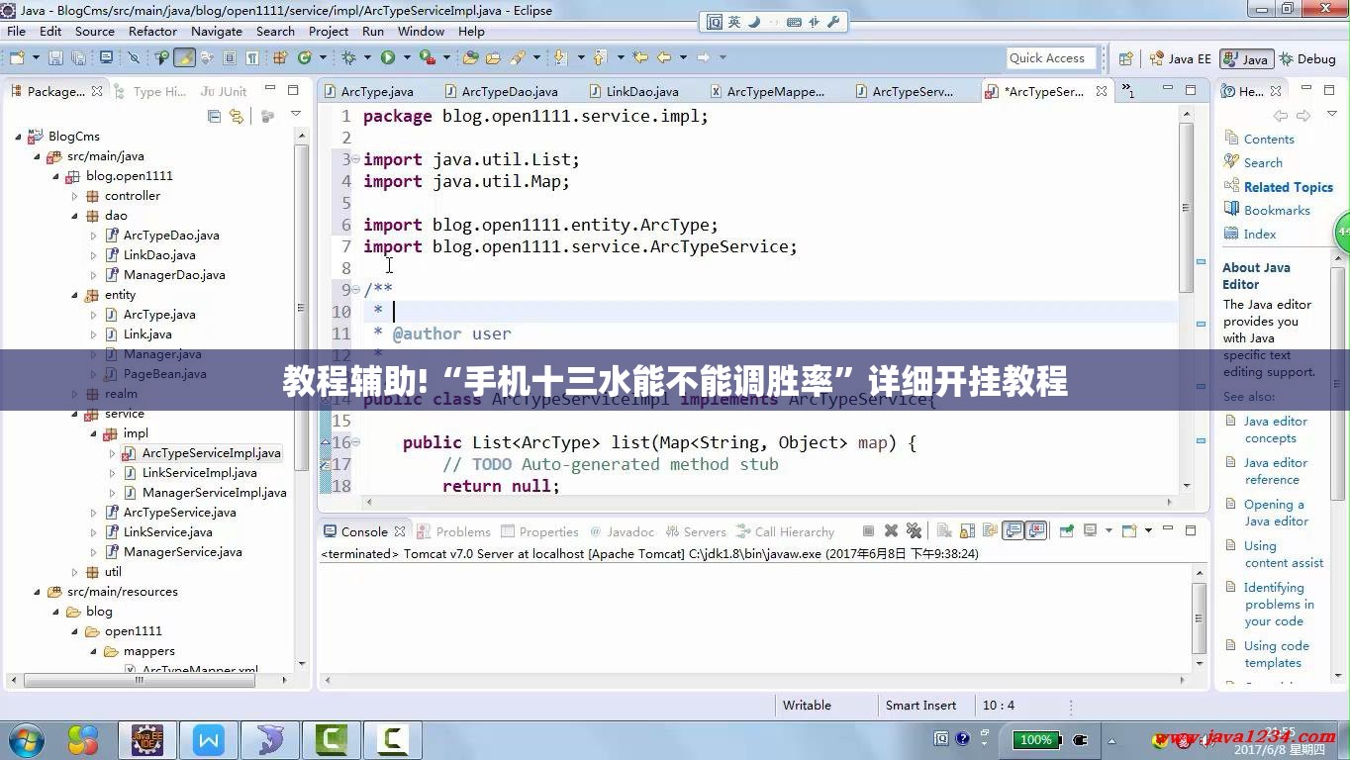Click the Debug bug icon in toolbar

[348, 58]
